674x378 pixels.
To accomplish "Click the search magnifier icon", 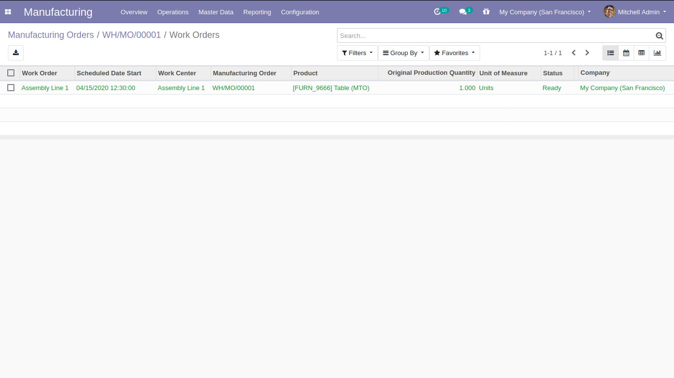I will pyautogui.click(x=659, y=35).
